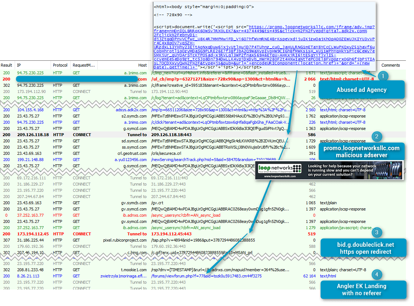The width and height of the screenshot is (414, 306).
Task: Select the Tunnel to 31.186.229.27:443 row
Action: pos(203,184)
